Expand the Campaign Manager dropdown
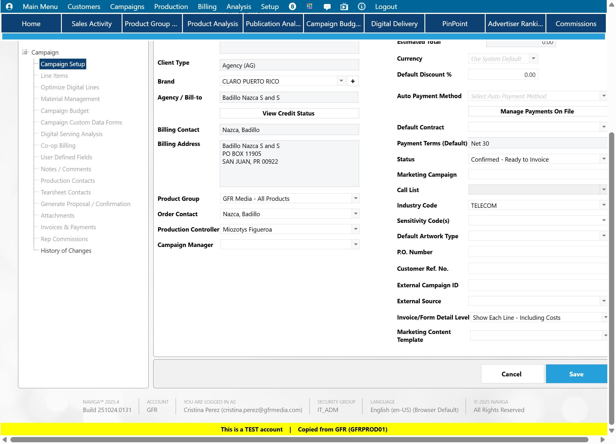616x444 pixels. (x=355, y=245)
